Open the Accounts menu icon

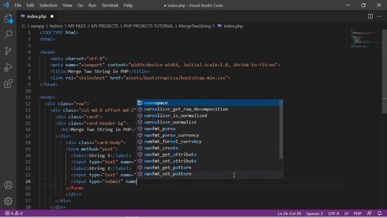(8, 185)
